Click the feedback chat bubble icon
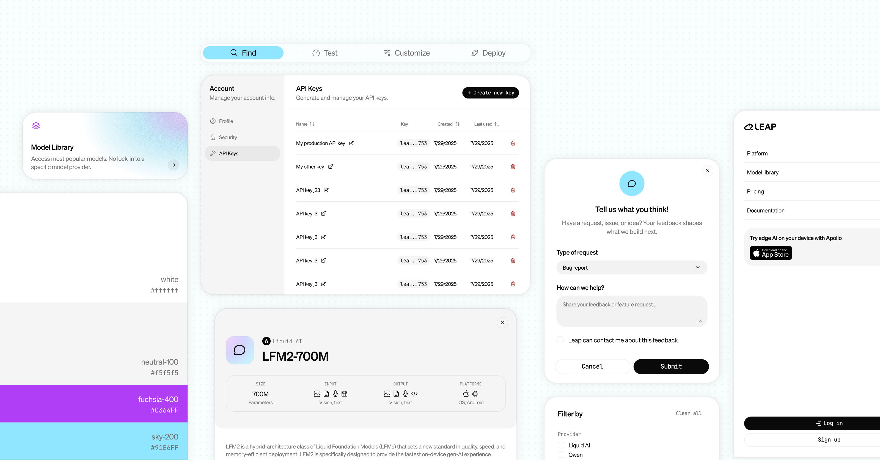 click(x=631, y=184)
